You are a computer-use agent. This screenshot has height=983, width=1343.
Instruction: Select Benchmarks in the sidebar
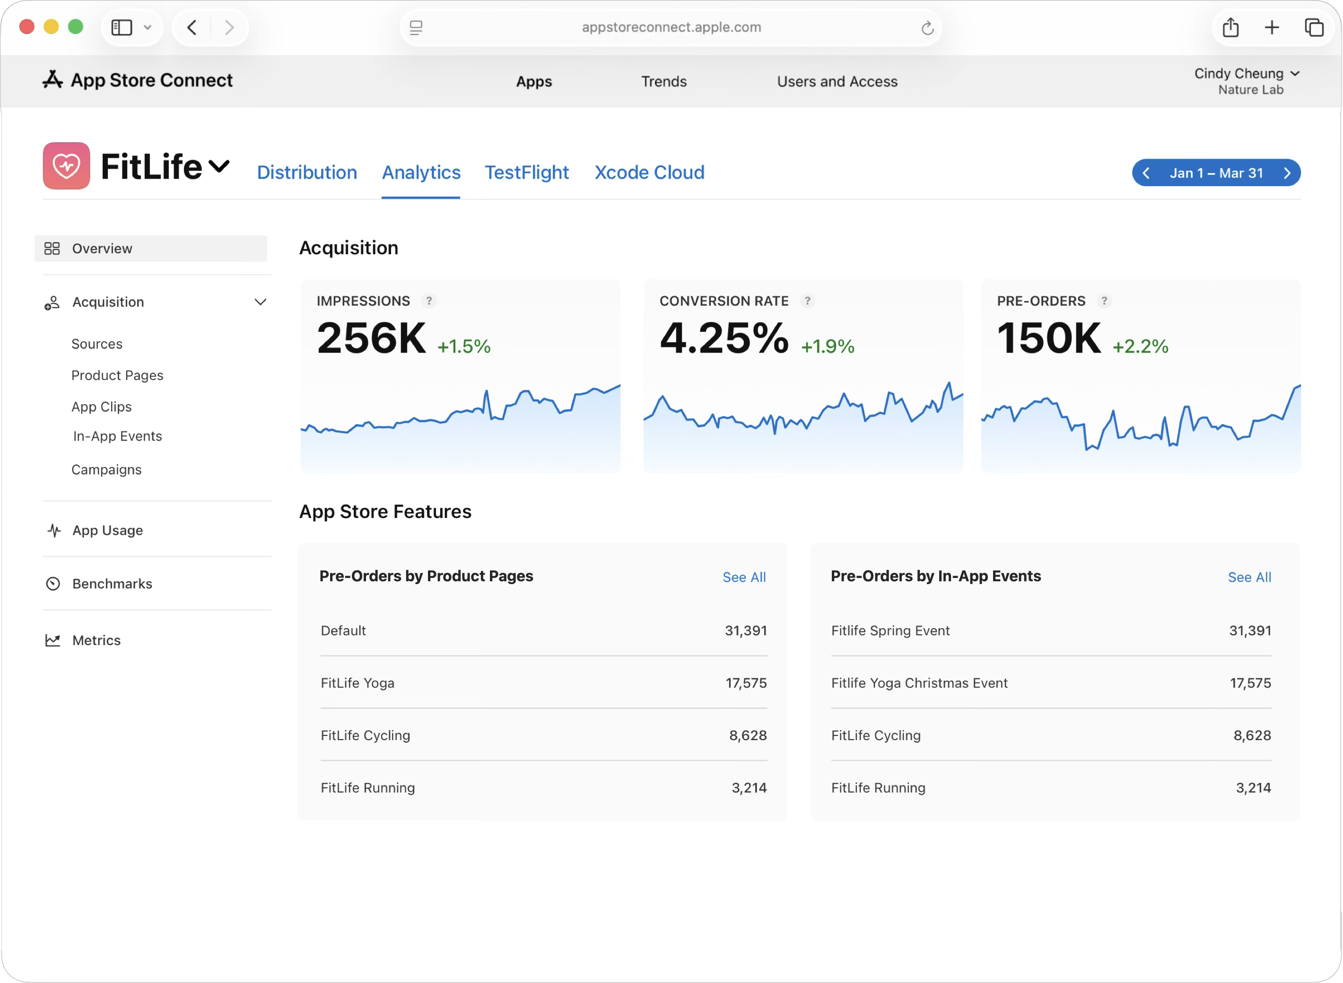point(112,584)
